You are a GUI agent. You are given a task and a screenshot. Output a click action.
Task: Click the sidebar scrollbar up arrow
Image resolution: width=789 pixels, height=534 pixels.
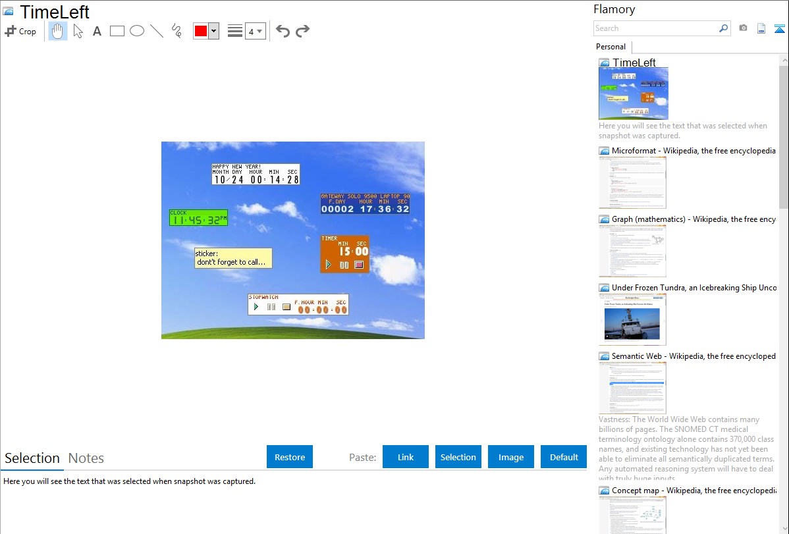point(784,60)
